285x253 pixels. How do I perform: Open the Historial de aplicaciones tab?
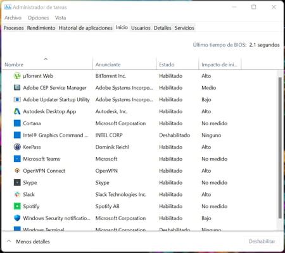pyautogui.click(x=85, y=28)
